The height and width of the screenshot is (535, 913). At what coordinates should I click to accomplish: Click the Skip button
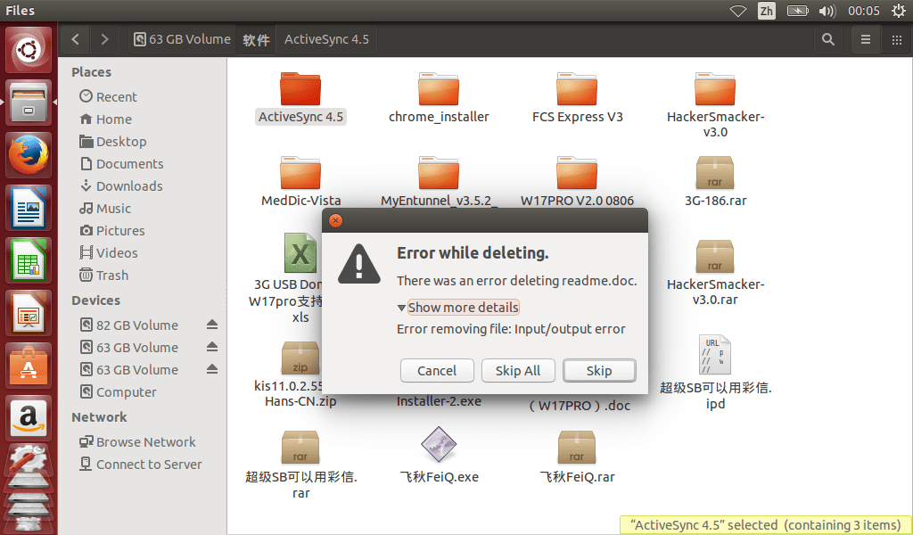coord(599,371)
